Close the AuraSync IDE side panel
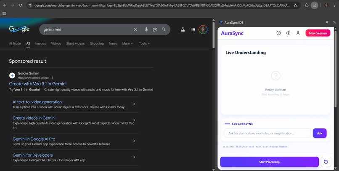339x171 pixels. point(334,22)
